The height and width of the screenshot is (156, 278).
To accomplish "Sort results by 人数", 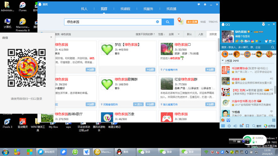I will click(x=201, y=34).
